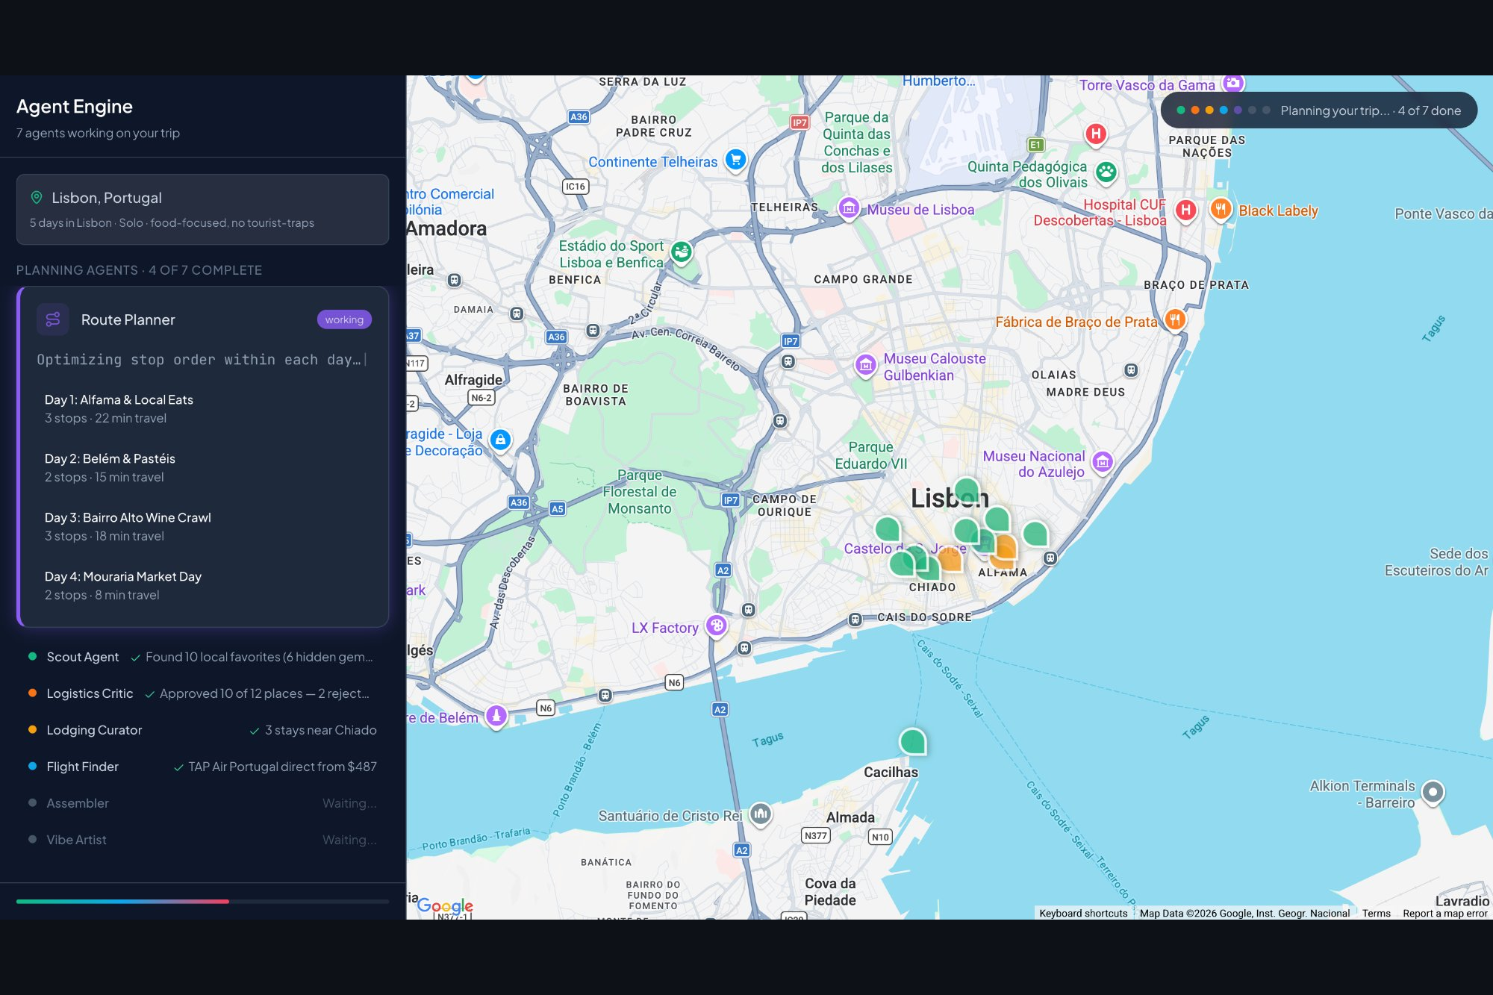The image size is (1493, 995).
Task: Click the location pin icon beside Lisbon
Action: pyautogui.click(x=36, y=198)
